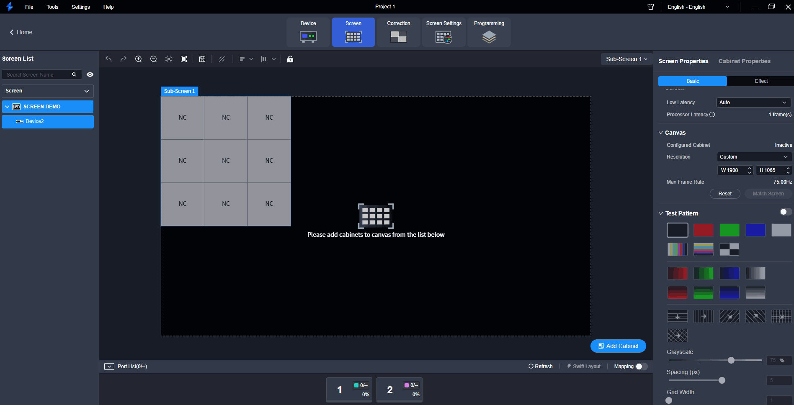Select port 1 card

(349, 390)
